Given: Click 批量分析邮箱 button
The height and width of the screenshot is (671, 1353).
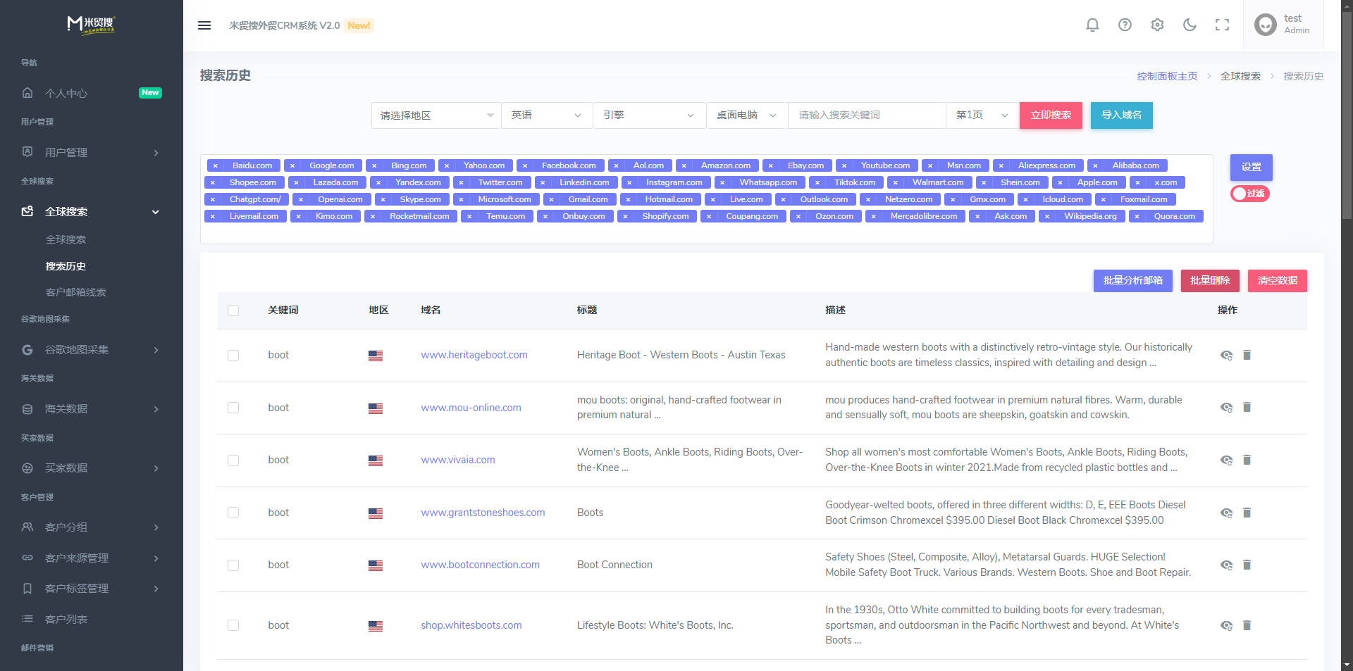Looking at the screenshot, I should 1133,281.
